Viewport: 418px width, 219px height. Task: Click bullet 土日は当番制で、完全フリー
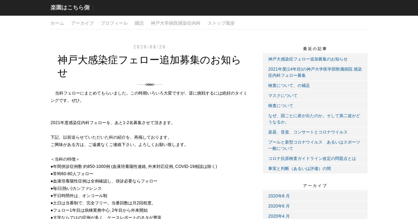tap(103, 203)
